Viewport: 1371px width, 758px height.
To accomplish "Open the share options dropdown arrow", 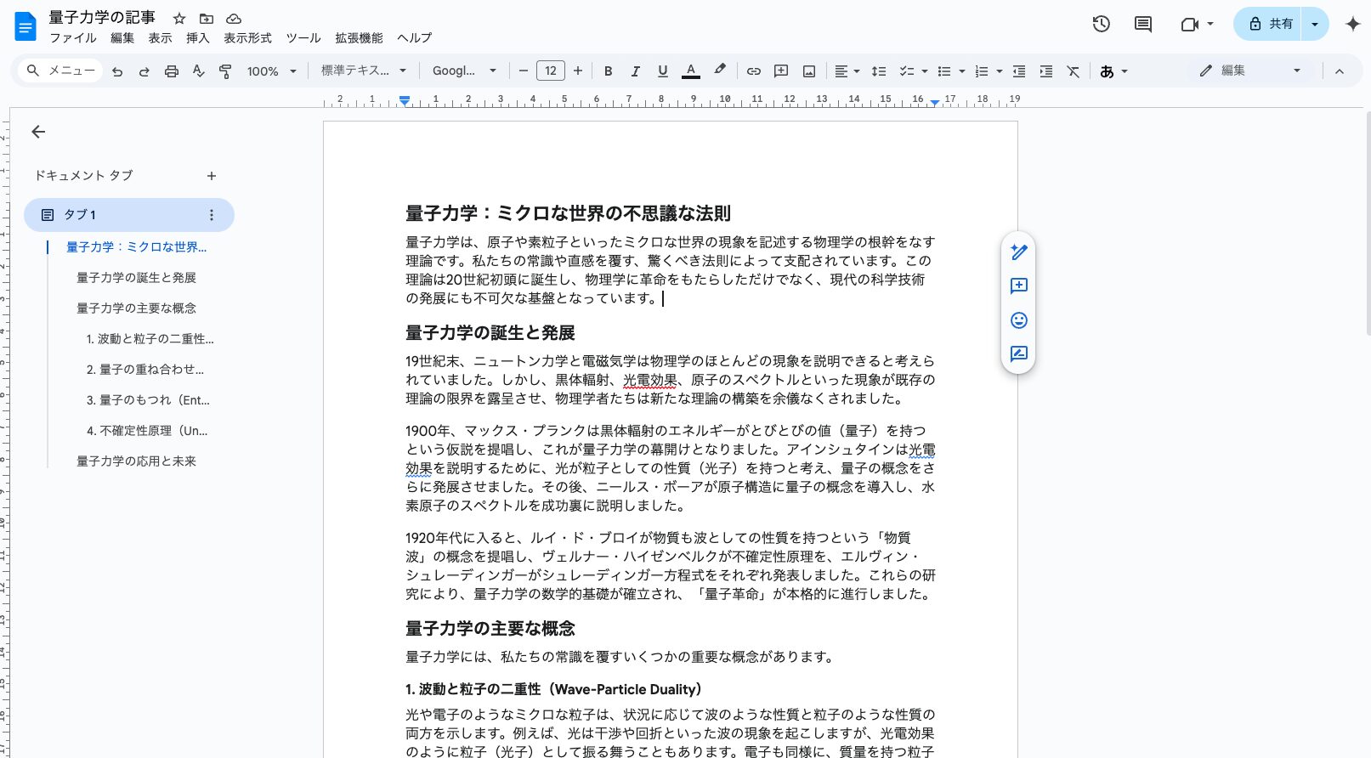I will coord(1315,24).
